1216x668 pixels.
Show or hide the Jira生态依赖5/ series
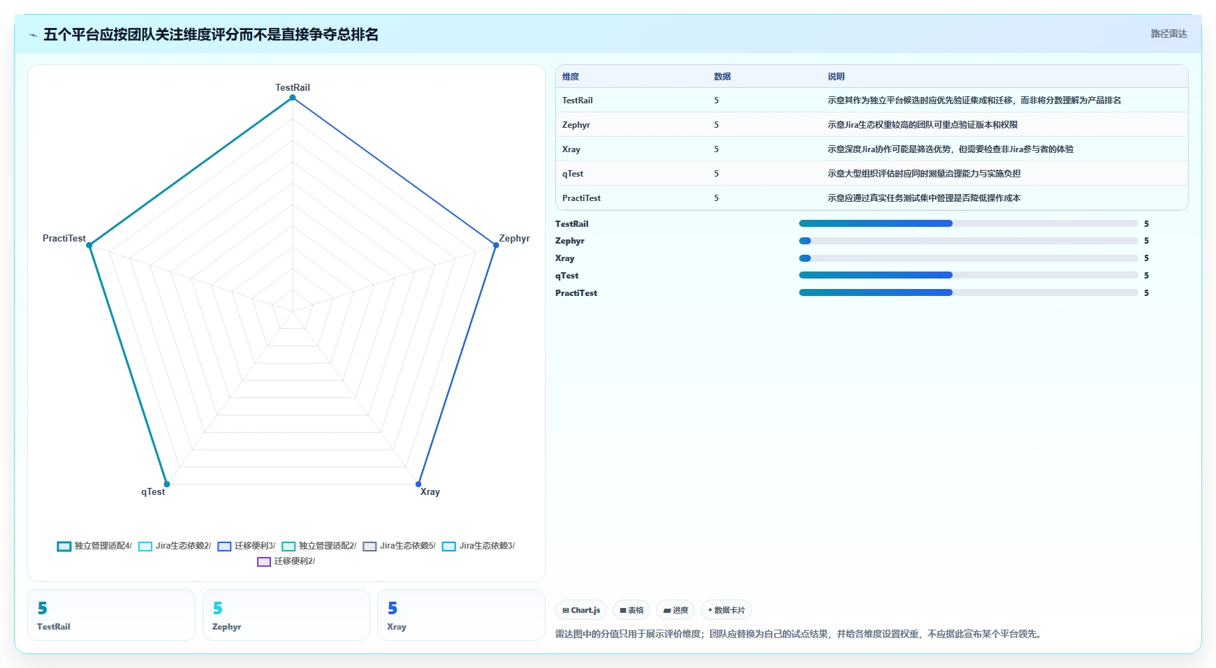400,546
